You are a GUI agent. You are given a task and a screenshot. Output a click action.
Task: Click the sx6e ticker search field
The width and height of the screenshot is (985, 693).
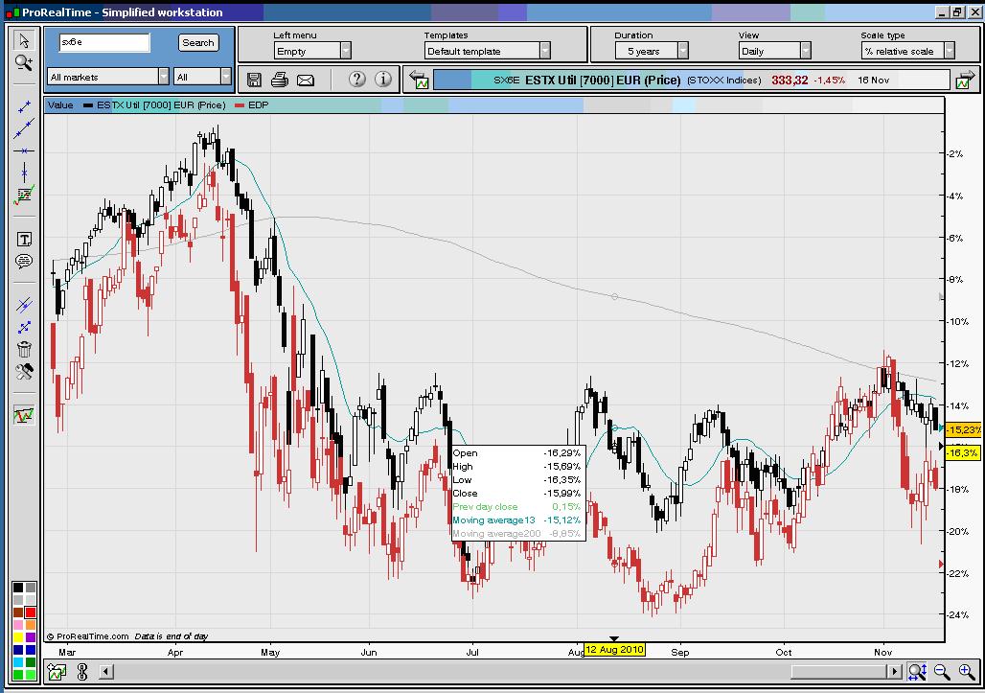click(x=104, y=43)
